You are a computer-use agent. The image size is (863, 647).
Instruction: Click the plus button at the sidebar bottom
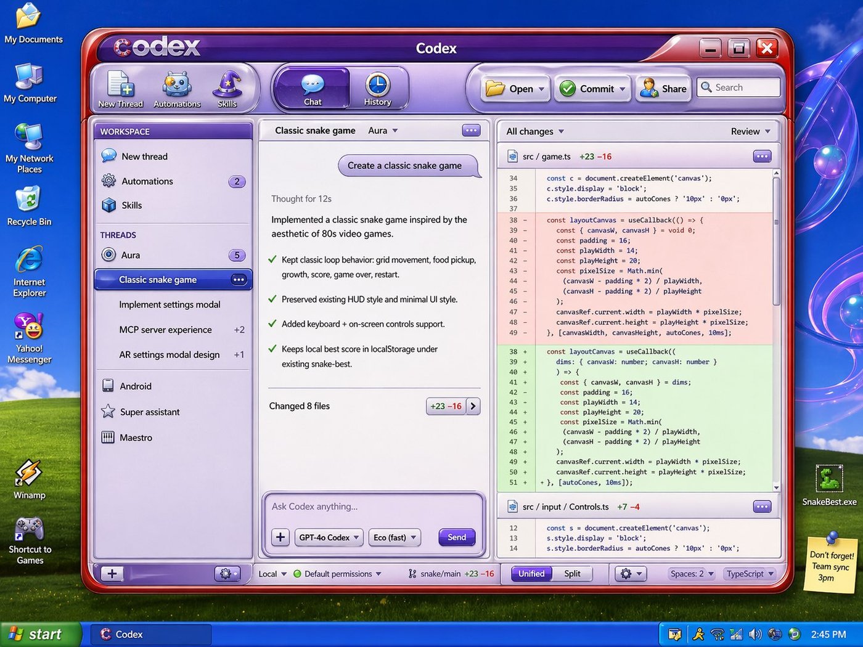(x=112, y=574)
